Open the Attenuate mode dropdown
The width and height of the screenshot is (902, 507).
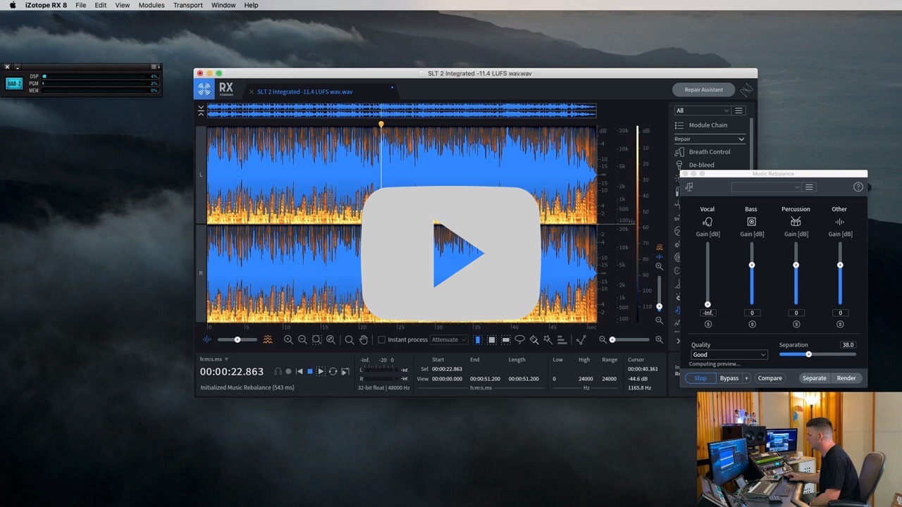[x=449, y=339]
